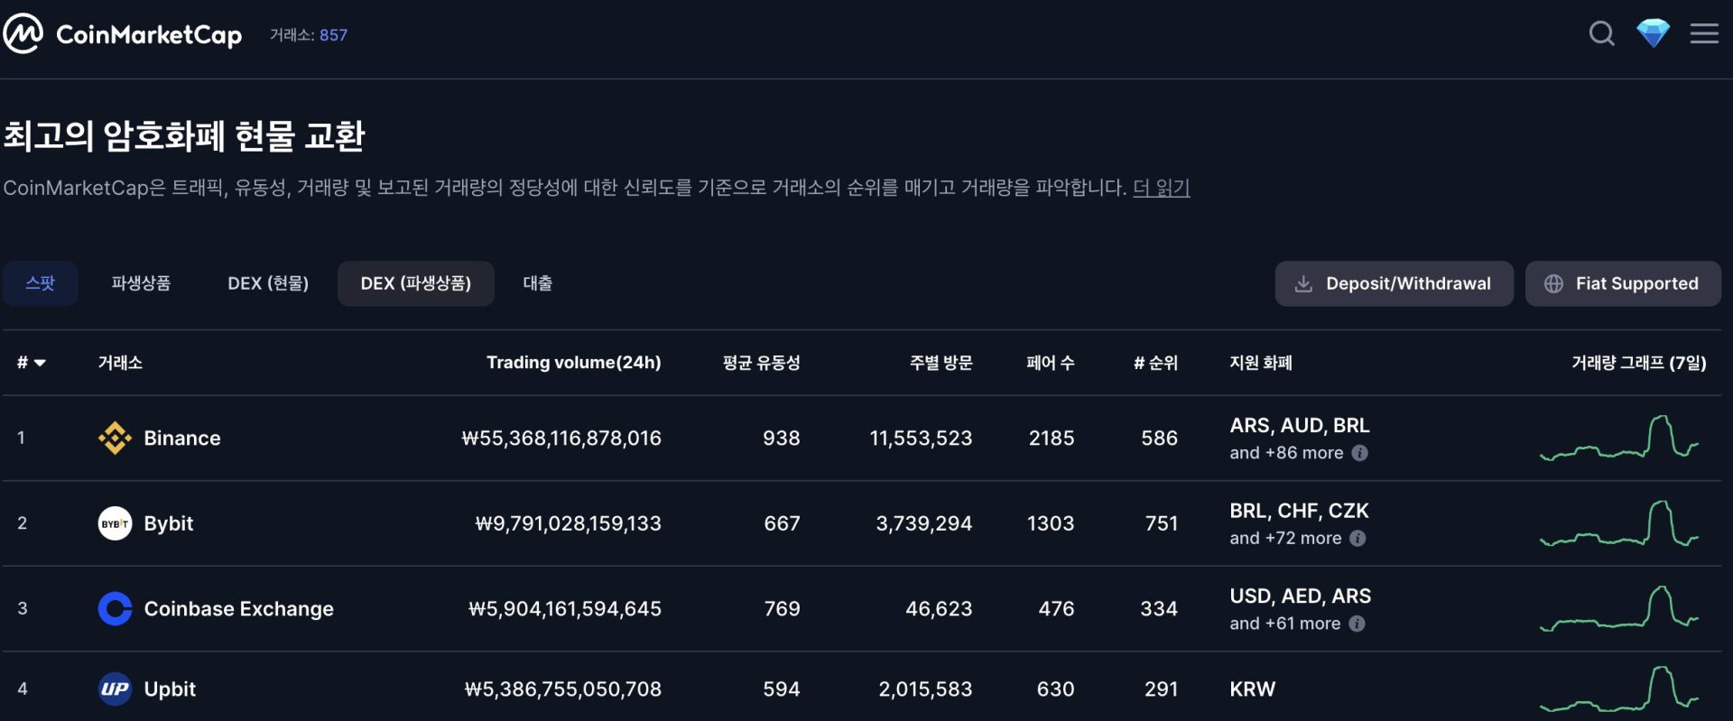Sort by rank using # arrow
The width and height of the screenshot is (1733, 721).
click(x=32, y=363)
